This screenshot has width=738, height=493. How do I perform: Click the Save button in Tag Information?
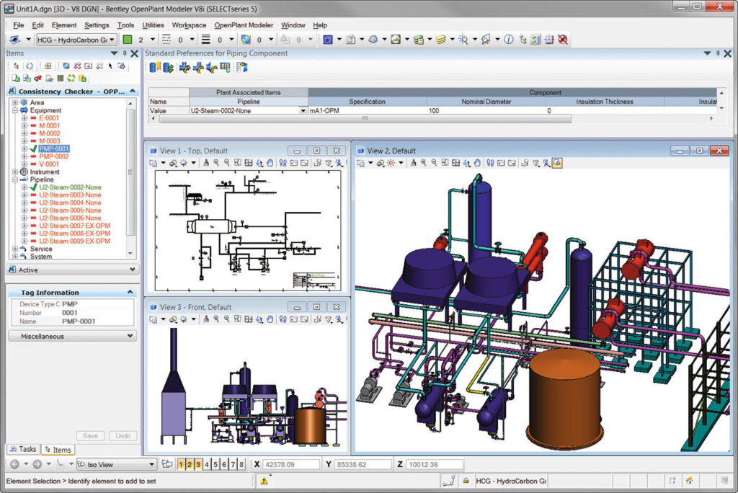click(x=90, y=435)
